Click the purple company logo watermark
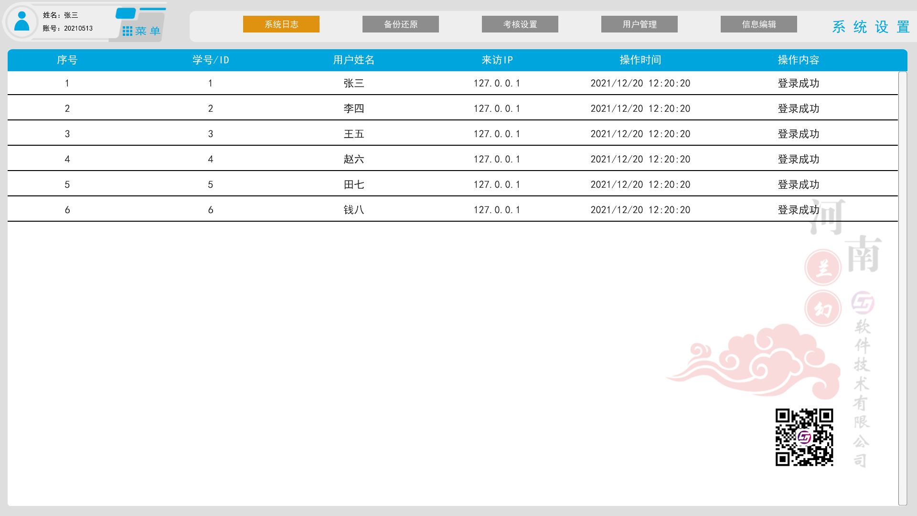Image resolution: width=917 pixels, height=516 pixels. 863,302
